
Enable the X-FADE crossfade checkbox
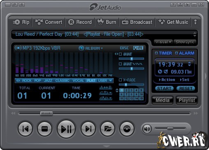point(120,80)
